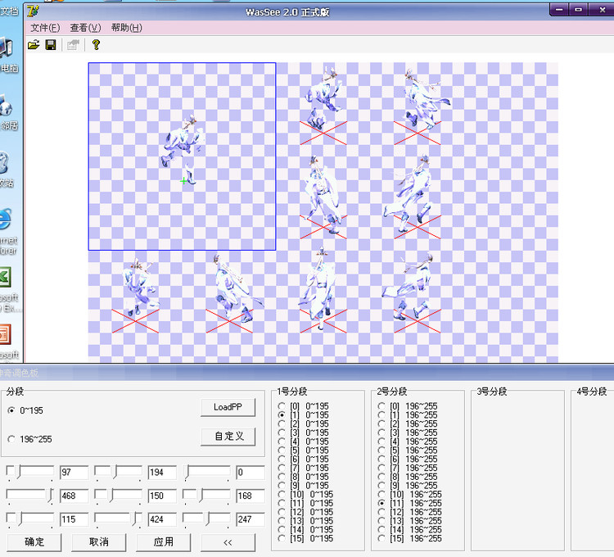
Task: Open file using the folder toolbar icon
Action: coord(34,45)
